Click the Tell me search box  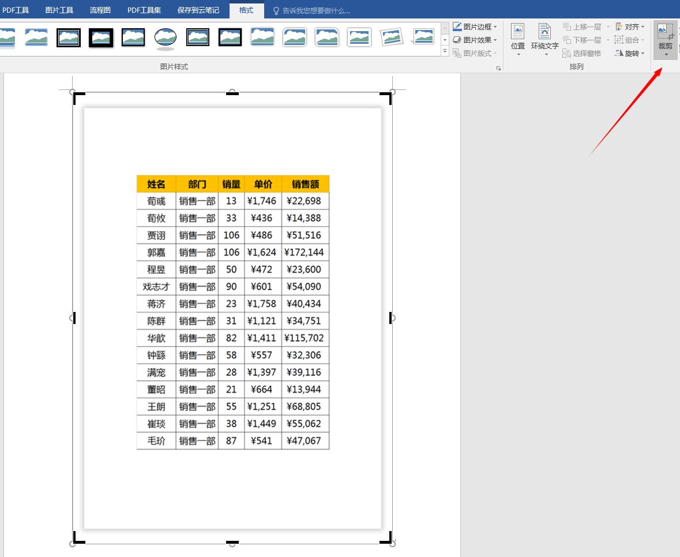point(311,10)
